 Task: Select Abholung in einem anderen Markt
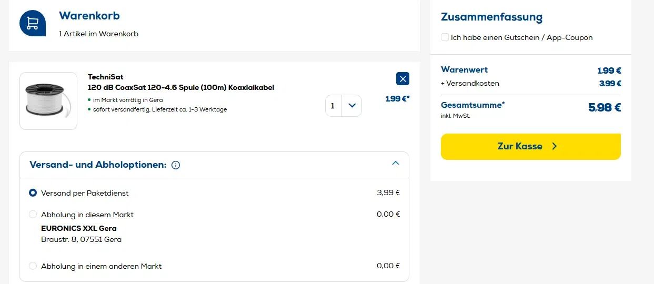pos(33,266)
